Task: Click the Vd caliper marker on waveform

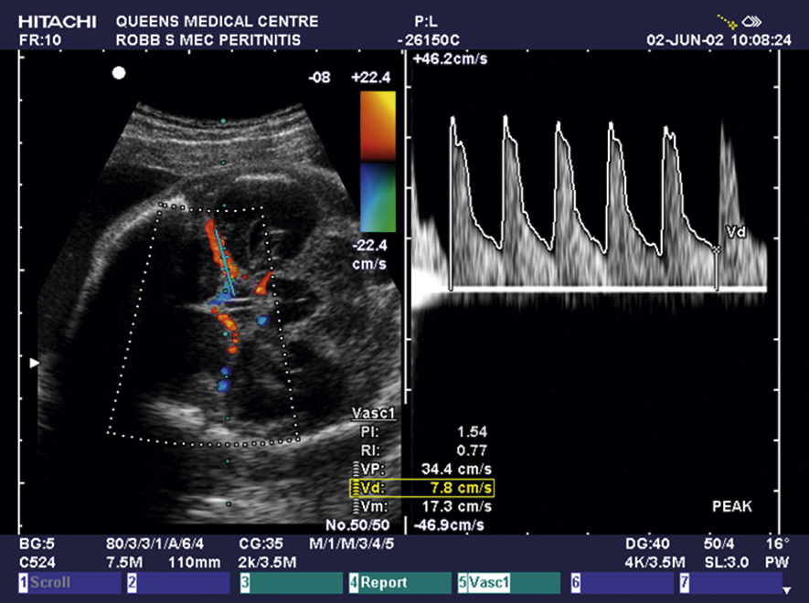Action: (717, 249)
